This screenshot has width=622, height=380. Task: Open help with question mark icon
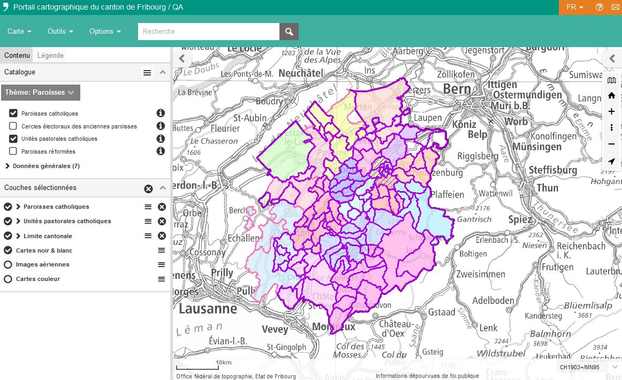click(x=599, y=7)
